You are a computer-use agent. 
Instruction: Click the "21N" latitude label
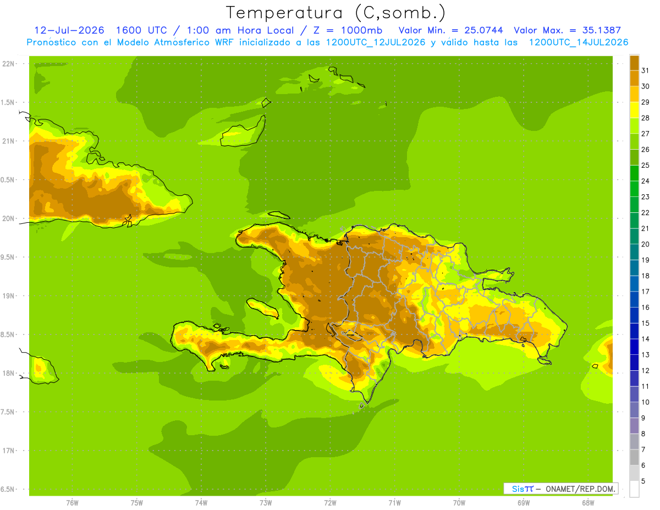(8, 141)
